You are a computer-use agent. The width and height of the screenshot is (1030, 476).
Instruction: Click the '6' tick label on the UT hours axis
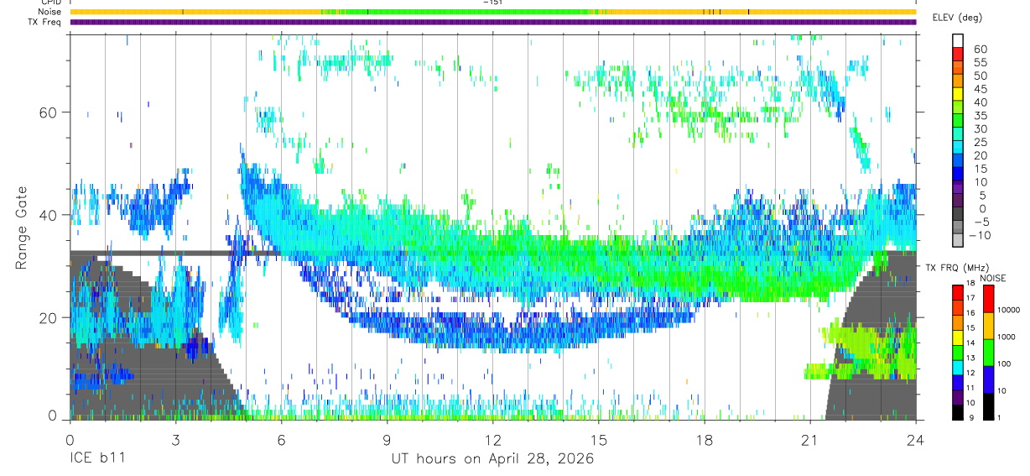281,439
